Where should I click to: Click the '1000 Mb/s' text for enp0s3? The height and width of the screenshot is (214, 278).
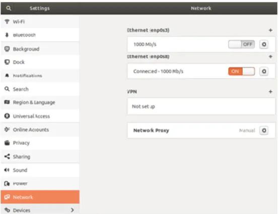point(145,44)
